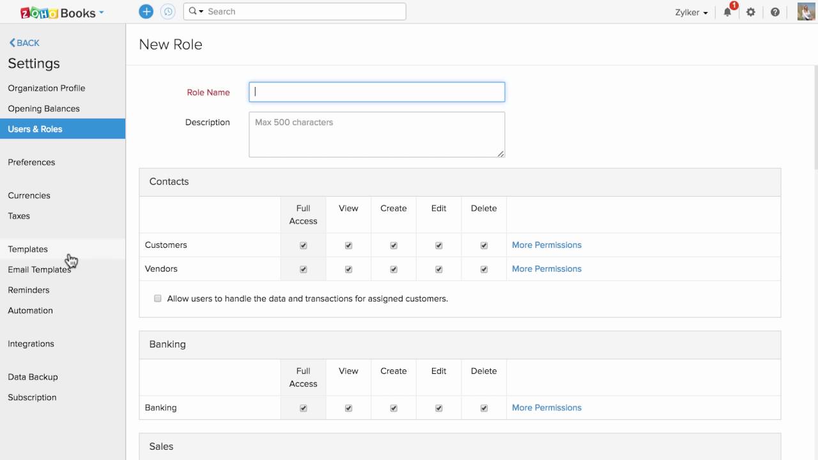Open the help question mark icon
818x460 pixels.
775,12
